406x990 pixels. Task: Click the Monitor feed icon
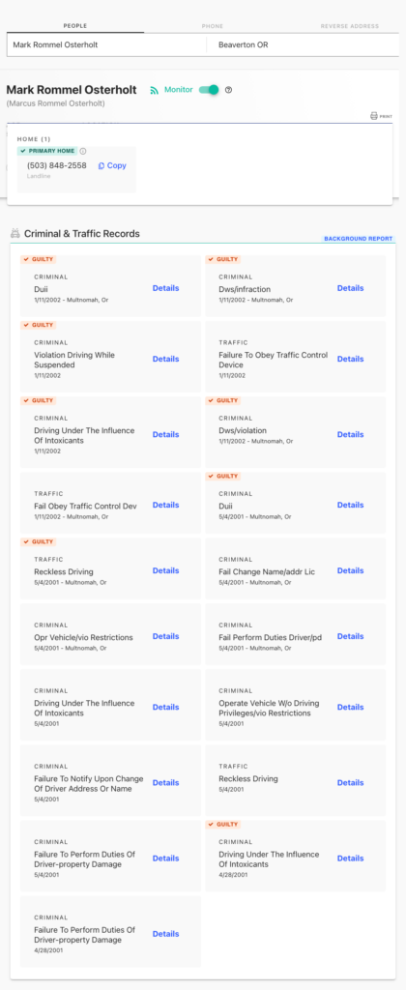154,90
